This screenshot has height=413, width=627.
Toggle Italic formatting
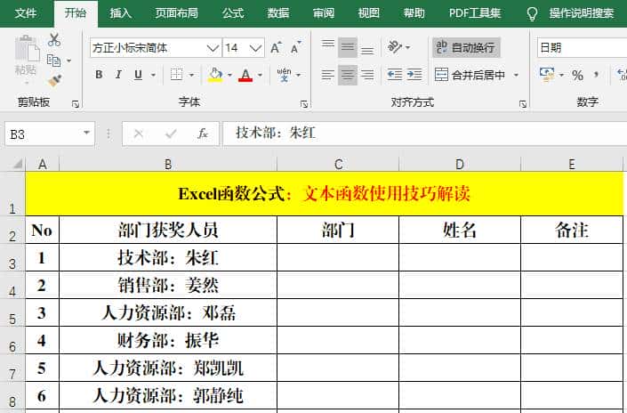(x=118, y=75)
